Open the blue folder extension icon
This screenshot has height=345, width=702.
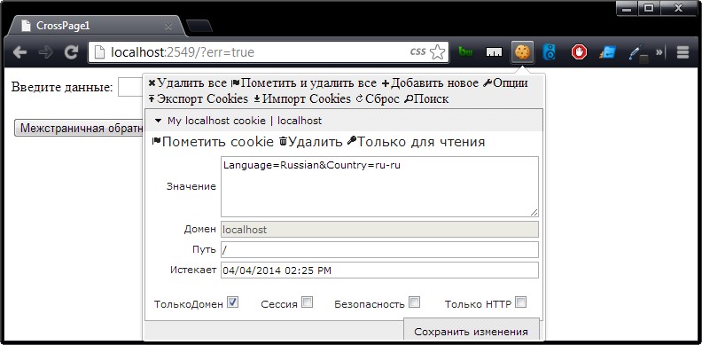[x=608, y=53]
